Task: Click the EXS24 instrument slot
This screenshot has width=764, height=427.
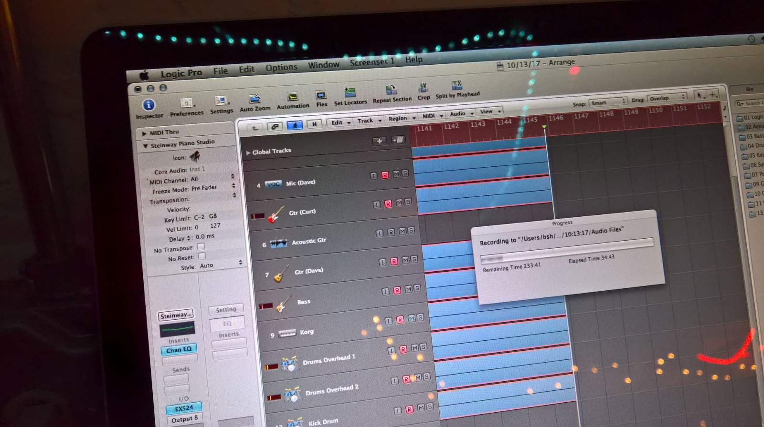Action: coord(184,408)
